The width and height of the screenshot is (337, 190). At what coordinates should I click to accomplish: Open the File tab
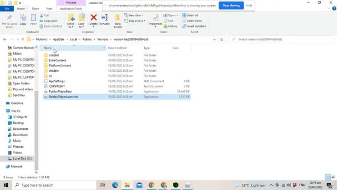[7, 8]
